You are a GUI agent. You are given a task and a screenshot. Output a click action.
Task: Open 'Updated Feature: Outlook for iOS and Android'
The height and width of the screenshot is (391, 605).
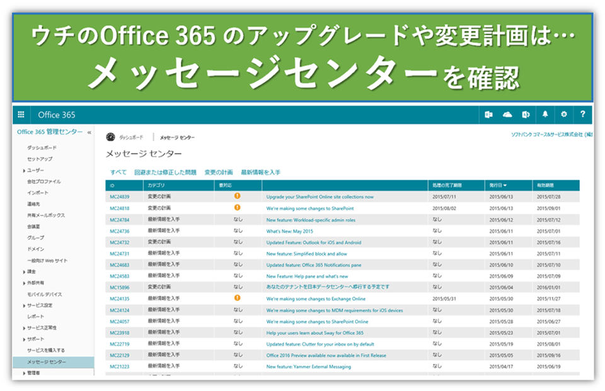coord(314,242)
